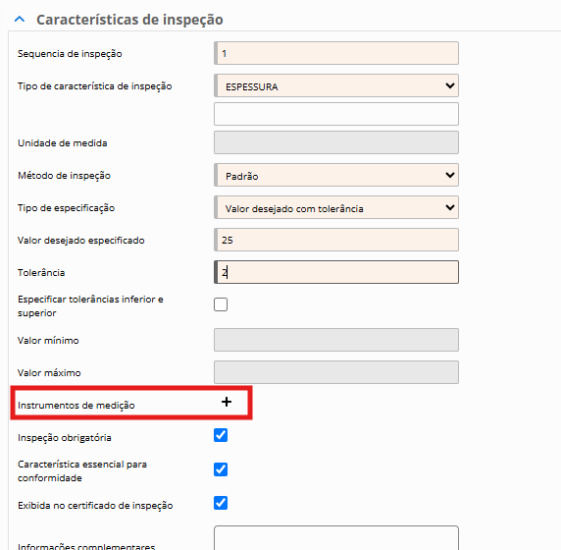Screen dimensions: 561x550
Task: Select the Valor máximo field
Action: pos(336,372)
